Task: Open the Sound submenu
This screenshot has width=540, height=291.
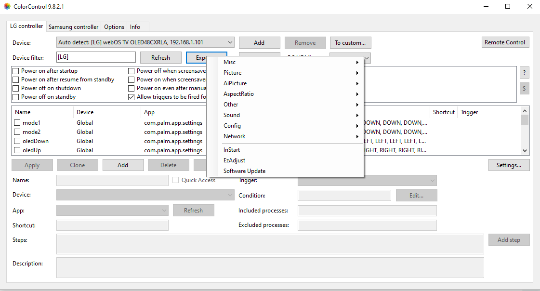Action: (232, 115)
